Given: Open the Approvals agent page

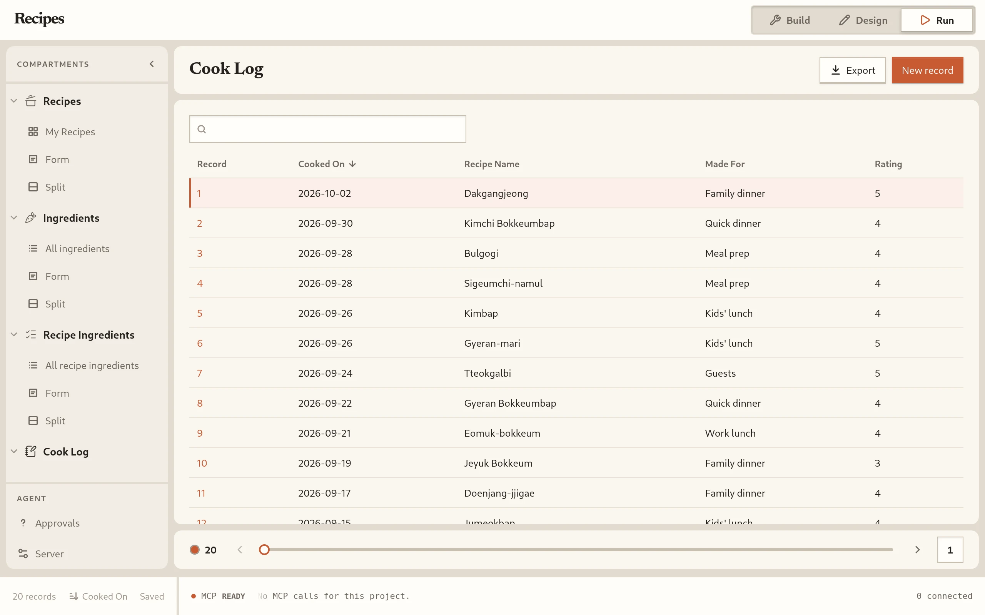Looking at the screenshot, I should (49, 523).
